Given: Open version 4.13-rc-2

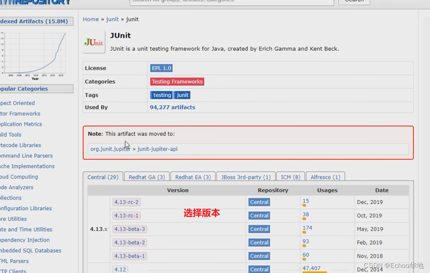Looking at the screenshot, I should (x=126, y=202).
